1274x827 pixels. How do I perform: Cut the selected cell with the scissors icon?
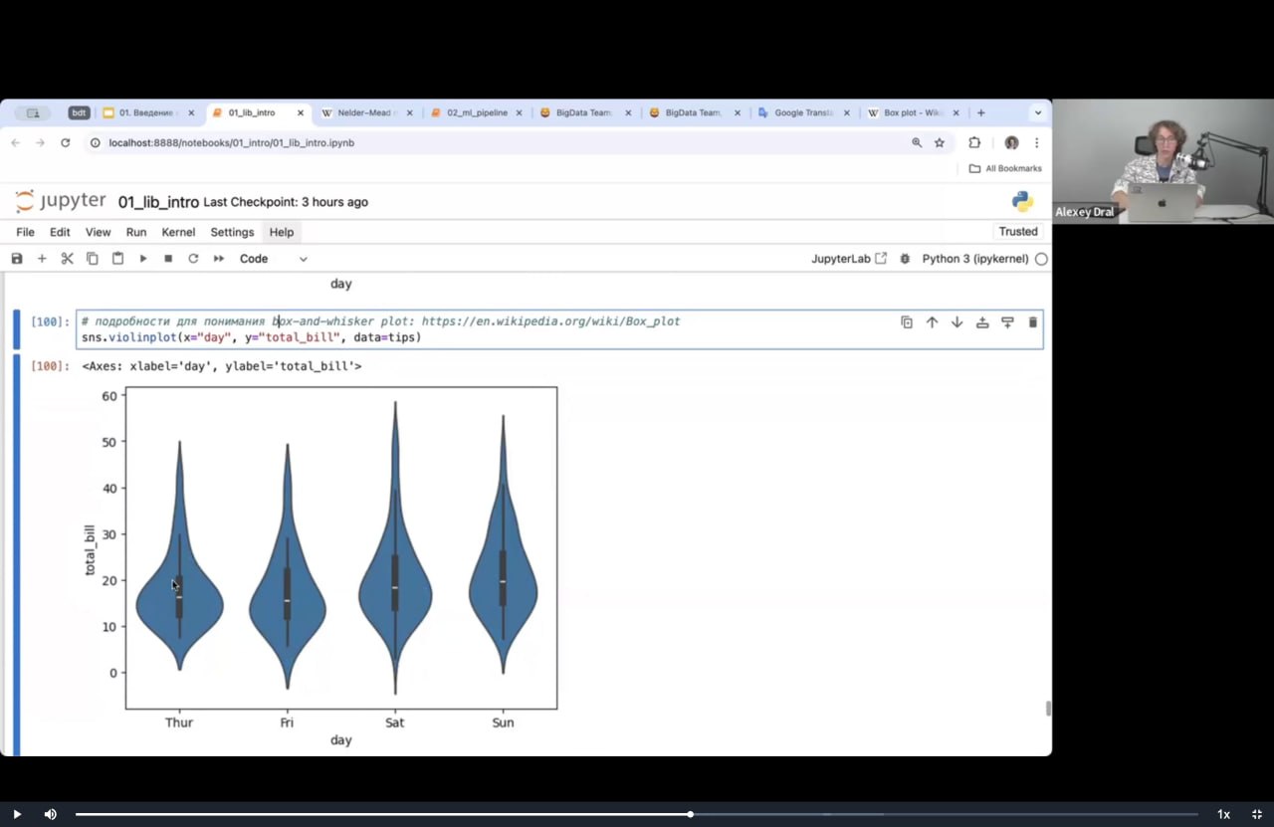coord(68,259)
